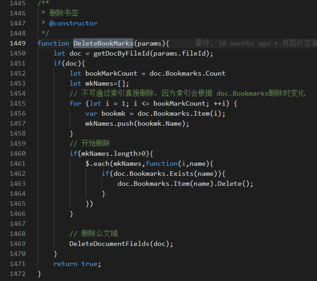Click 'doc.Bookmarks.Item(name).Delete();' statement
317x281 pixels.
coord(185,184)
